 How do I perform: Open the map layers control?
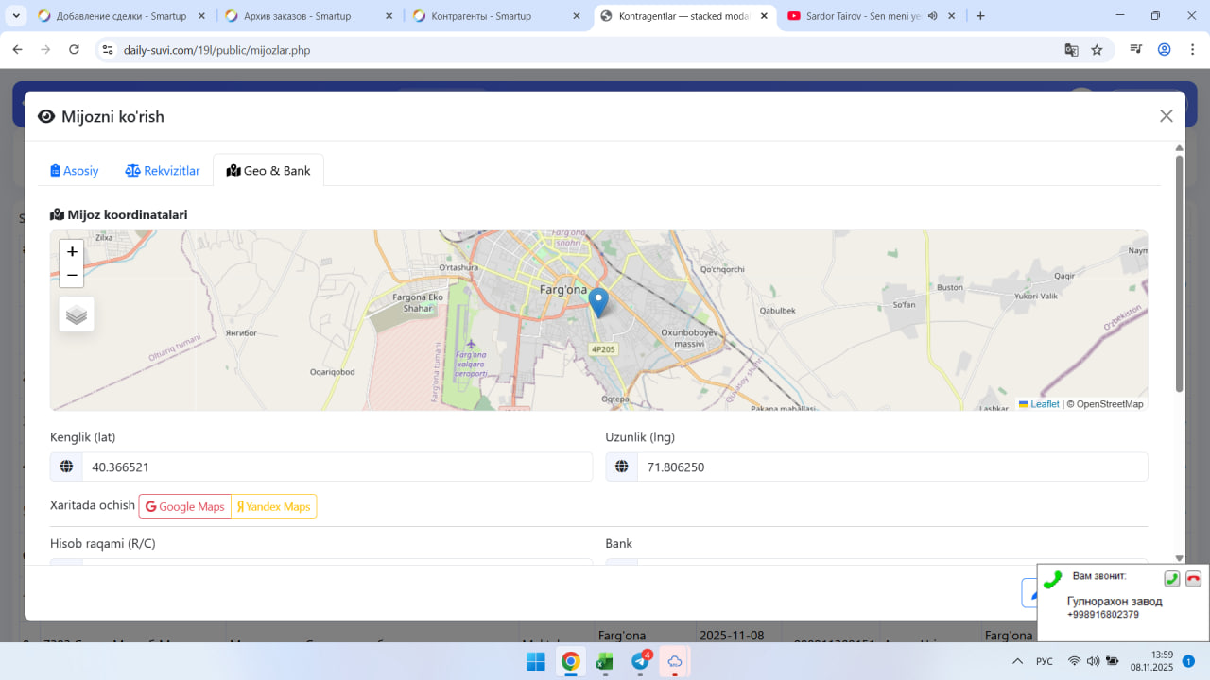click(x=77, y=314)
